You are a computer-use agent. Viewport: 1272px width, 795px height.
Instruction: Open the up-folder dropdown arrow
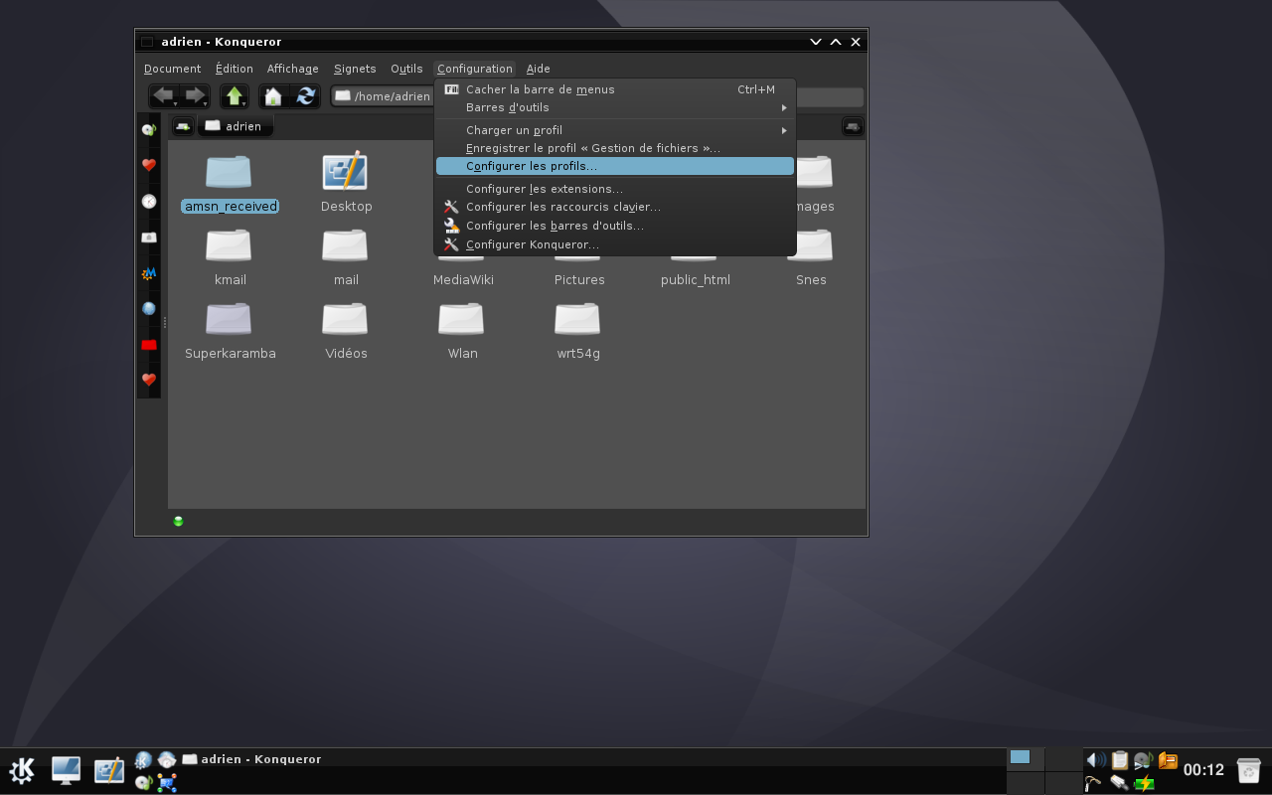[x=243, y=102]
